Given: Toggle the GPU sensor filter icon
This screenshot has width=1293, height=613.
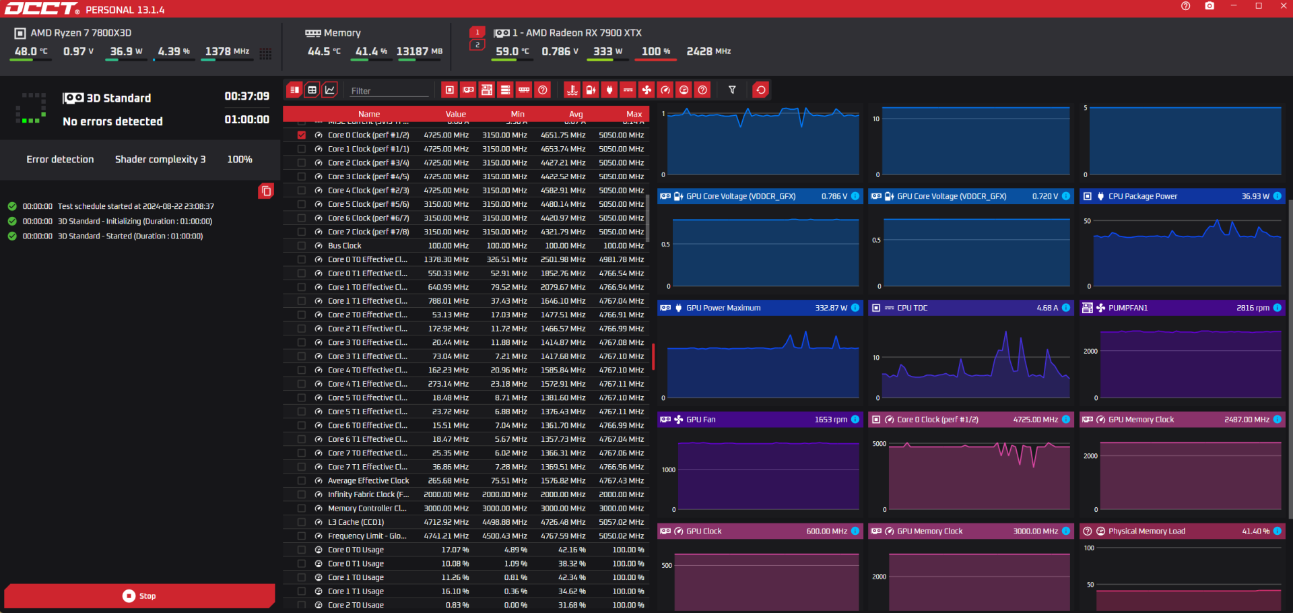Looking at the screenshot, I should [468, 90].
